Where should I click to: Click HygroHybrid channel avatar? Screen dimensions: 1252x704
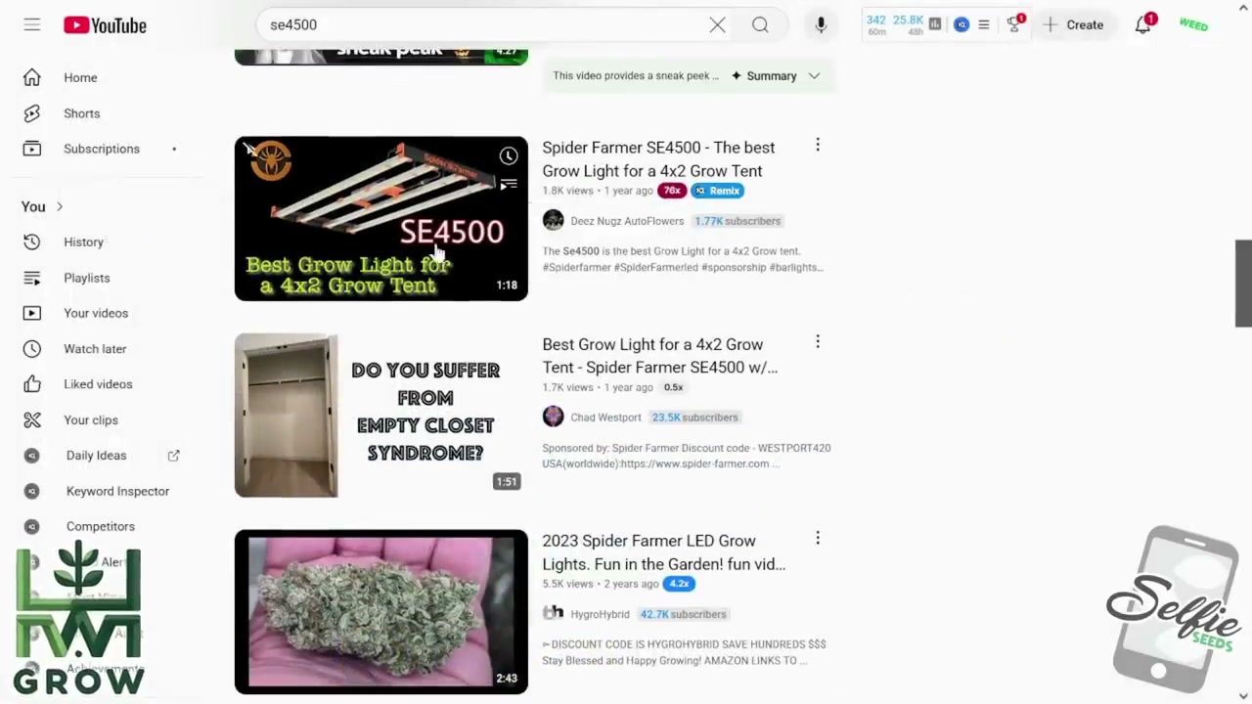(554, 614)
